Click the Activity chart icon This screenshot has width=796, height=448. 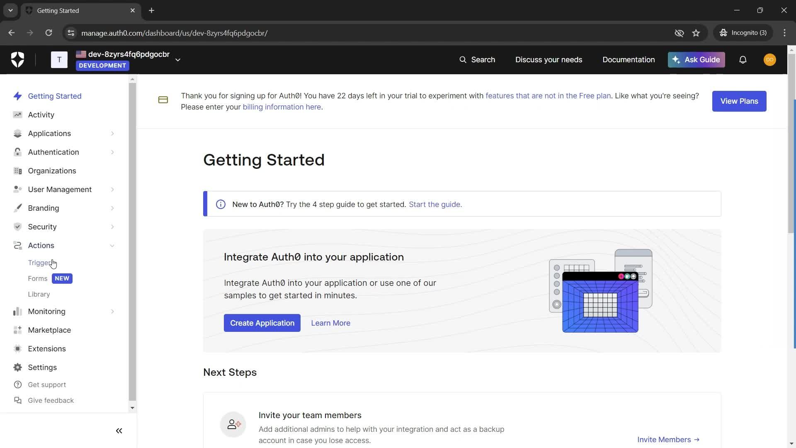click(17, 115)
